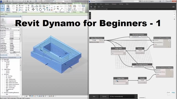
Task: Toggle the Moves With Nearby checkbox
Action: click(x=11, y=29)
